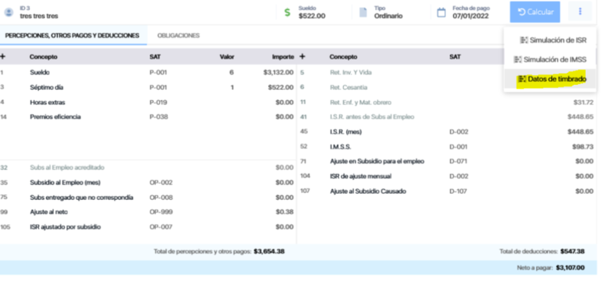Switch to the Obligaciones tab
The height and width of the screenshot is (282, 601).
coord(178,36)
